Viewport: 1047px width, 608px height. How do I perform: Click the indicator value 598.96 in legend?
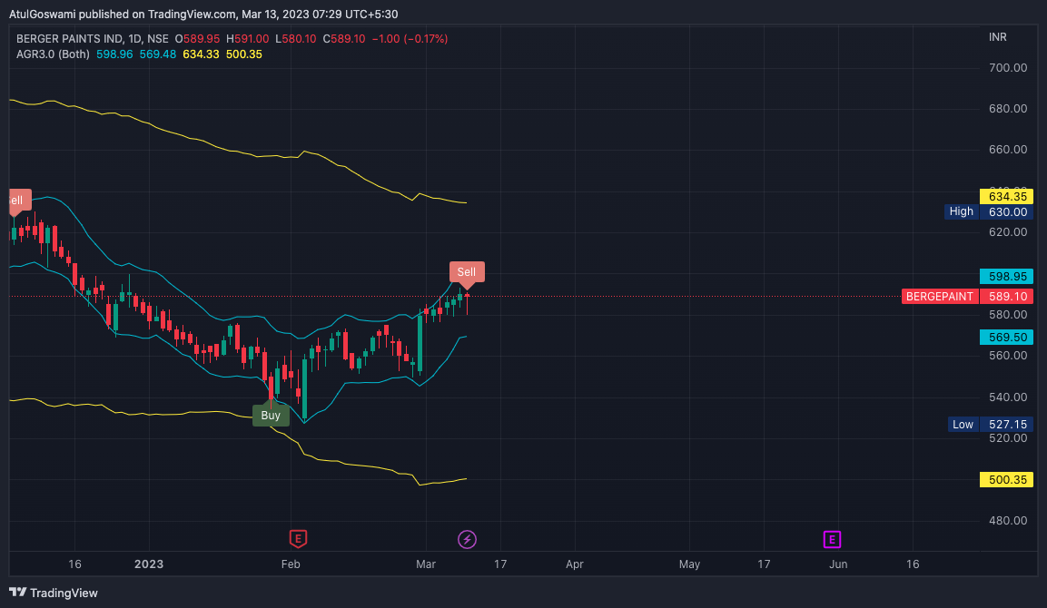coord(114,54)
